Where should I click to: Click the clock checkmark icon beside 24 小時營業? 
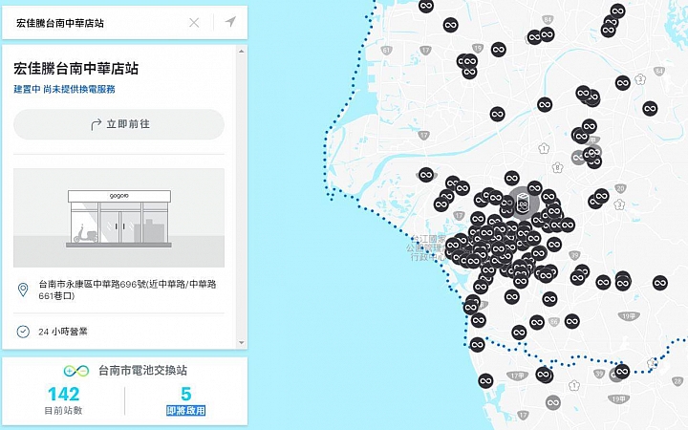pos(23,332)
